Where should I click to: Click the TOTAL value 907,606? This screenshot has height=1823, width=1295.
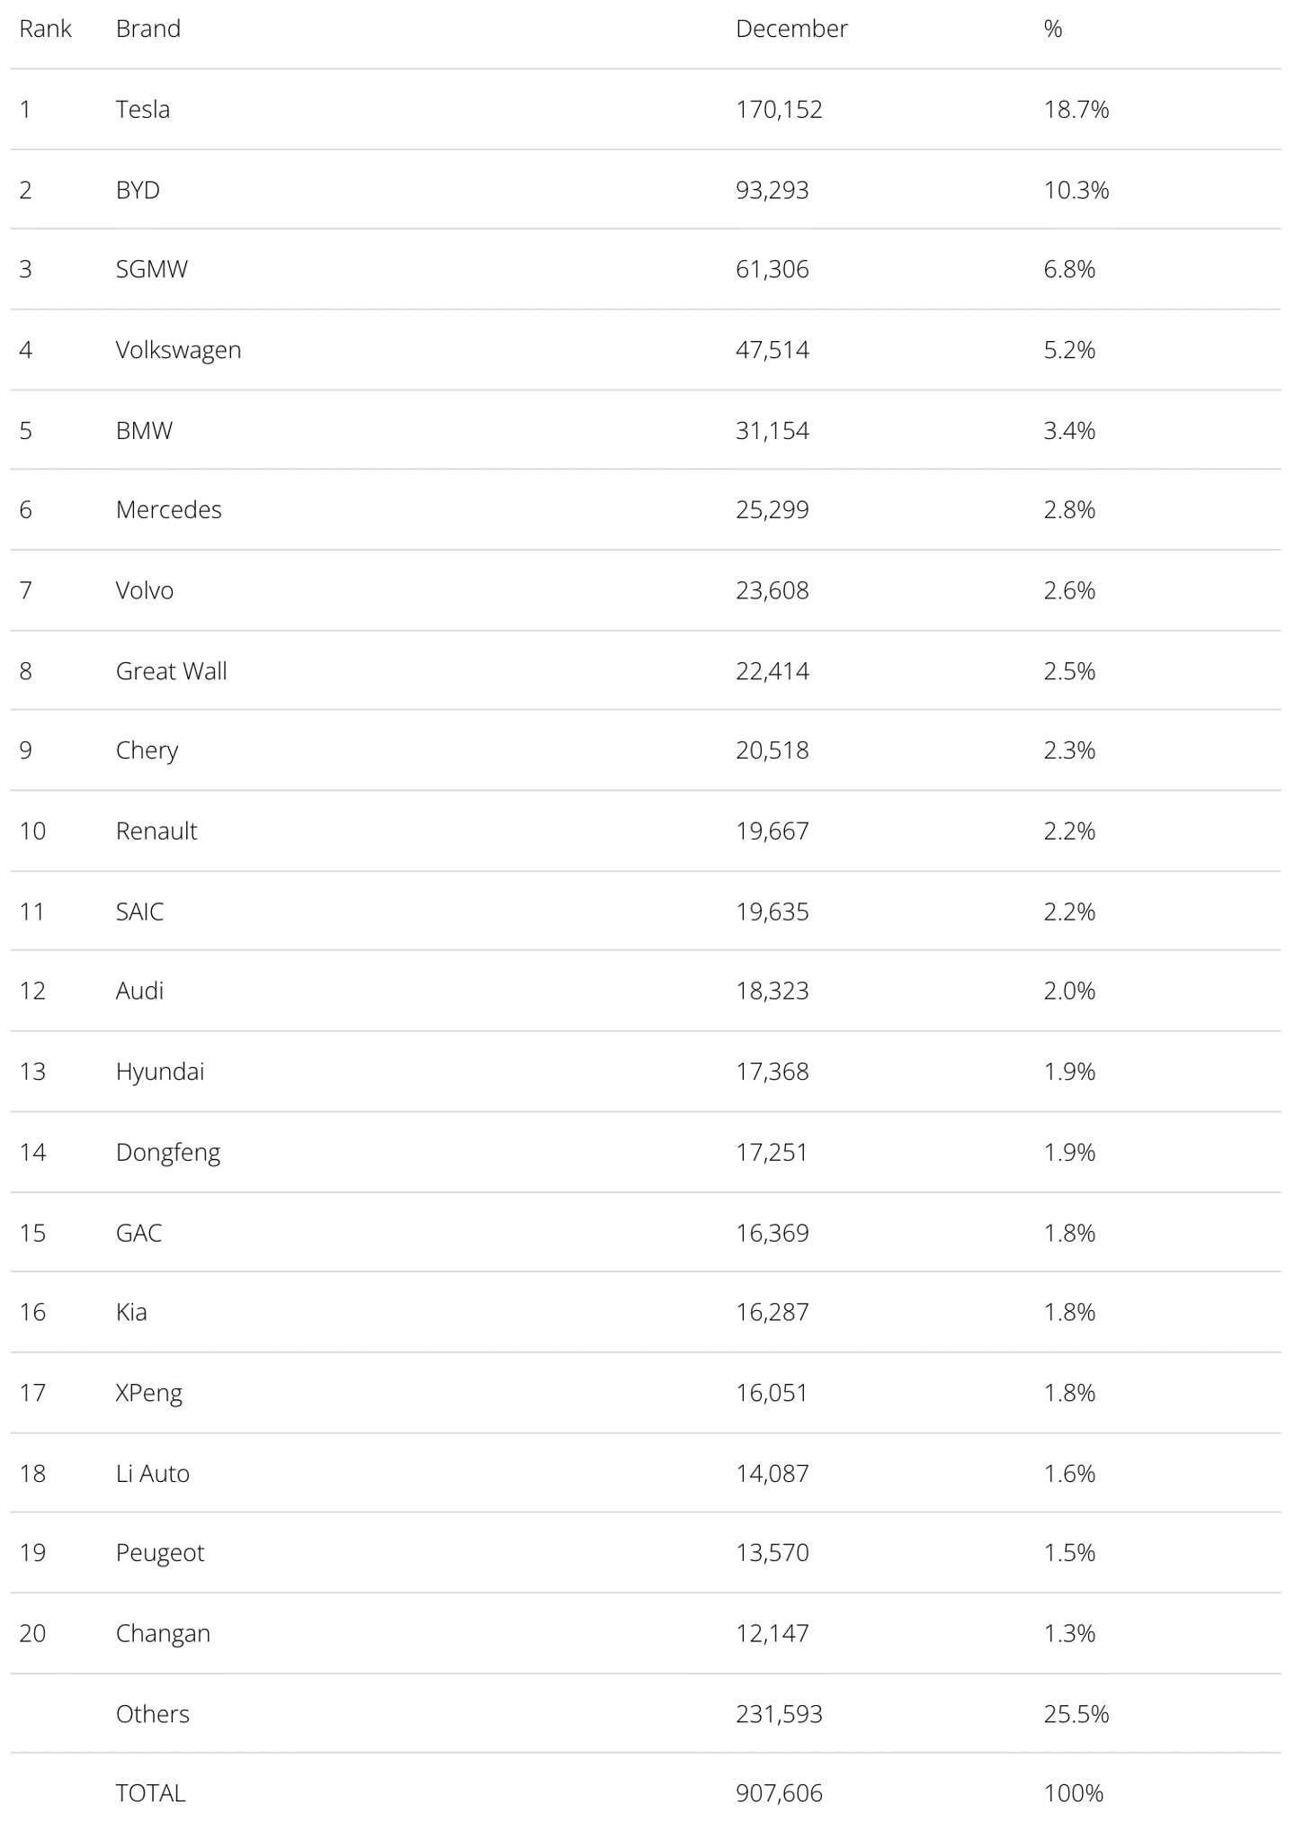[x=778, y=1792]
